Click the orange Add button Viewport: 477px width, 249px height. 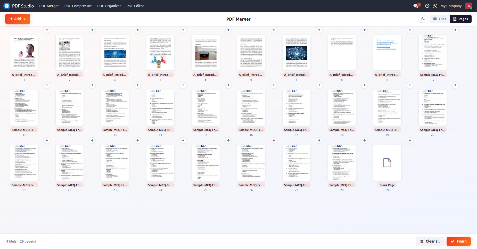pyautogui.click(x=18, y=19)
